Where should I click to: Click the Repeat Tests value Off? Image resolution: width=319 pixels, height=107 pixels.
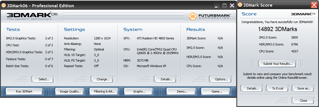[x=96, y=66]
